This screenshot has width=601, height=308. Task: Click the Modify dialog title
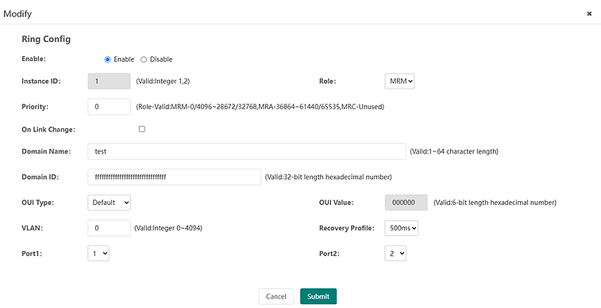tap(17, 13)
